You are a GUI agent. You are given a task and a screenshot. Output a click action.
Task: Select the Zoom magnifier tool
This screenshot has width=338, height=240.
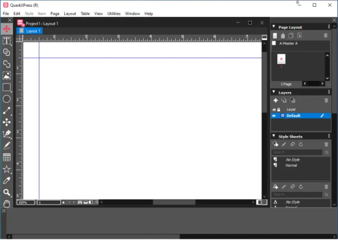[7, 192]
